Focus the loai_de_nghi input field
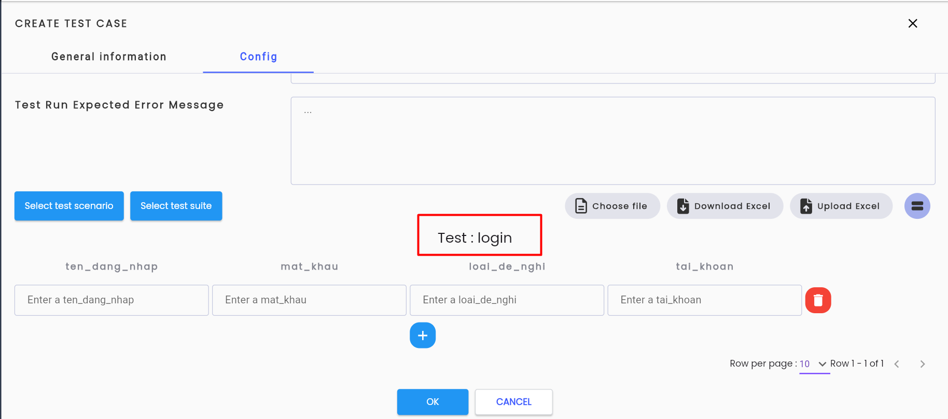The image size is (948, 419). 507,300
